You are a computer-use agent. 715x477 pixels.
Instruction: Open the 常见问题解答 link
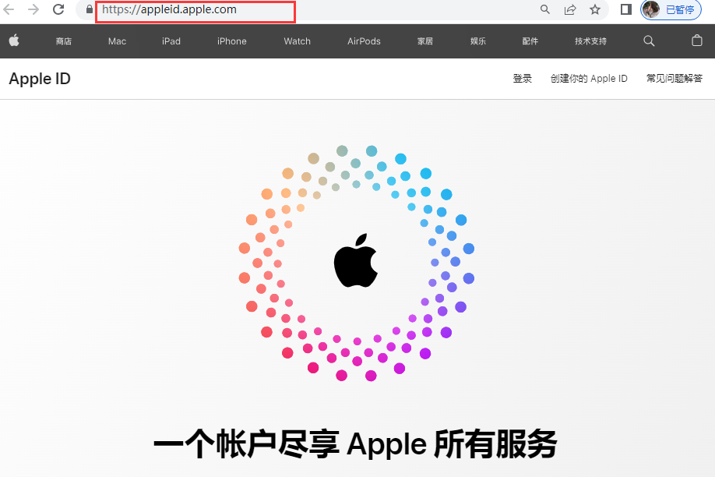tap(674, 79)
